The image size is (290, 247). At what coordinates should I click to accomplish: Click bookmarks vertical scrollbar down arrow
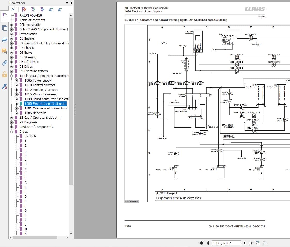tap(71, 233)
